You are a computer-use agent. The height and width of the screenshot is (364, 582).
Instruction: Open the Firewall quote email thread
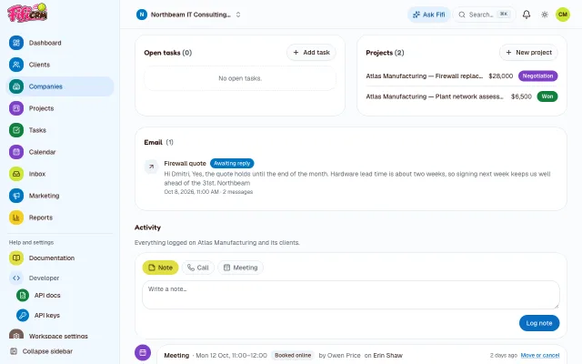(185, 164)
